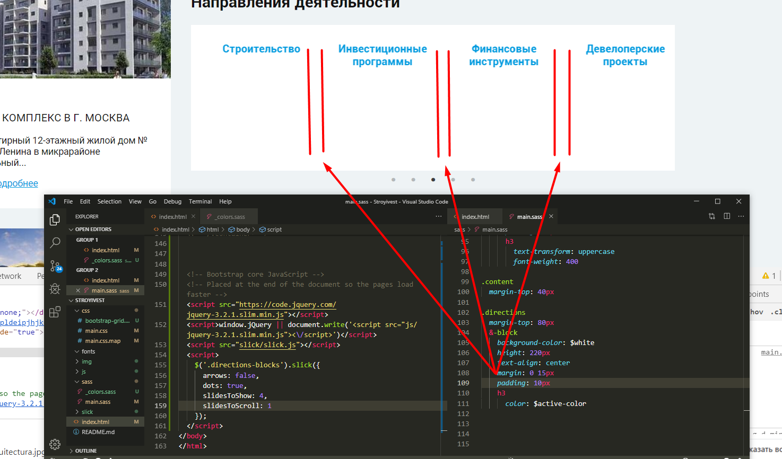Click the residential building photo thumbnail

click(x=85, y=39)
